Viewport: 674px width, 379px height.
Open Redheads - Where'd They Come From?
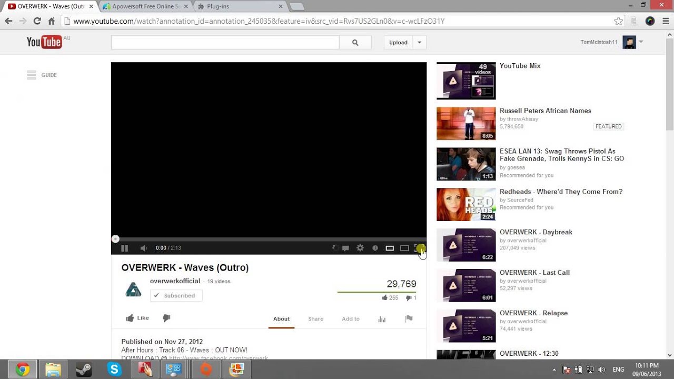[x=561, y=192]
